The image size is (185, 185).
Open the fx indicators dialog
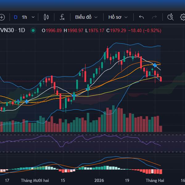point(62,17)
